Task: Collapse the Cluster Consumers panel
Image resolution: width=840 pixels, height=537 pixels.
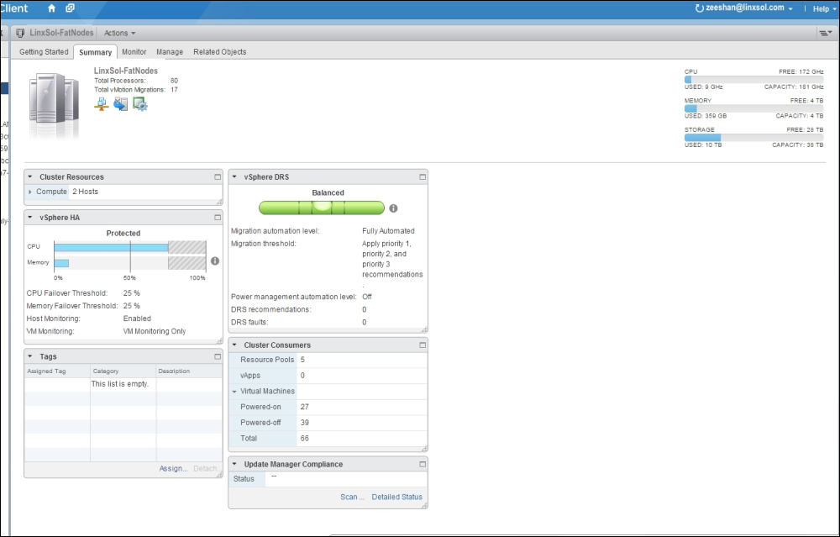Action: [x=234, y=345]
